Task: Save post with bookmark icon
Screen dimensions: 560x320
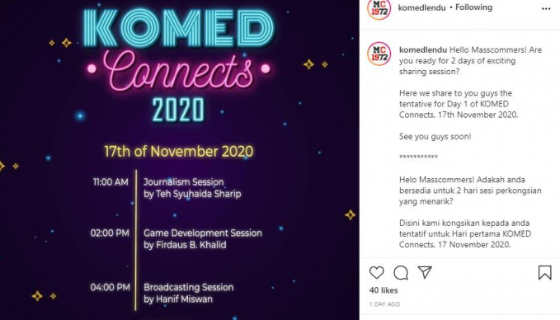Action: (544, 272)
